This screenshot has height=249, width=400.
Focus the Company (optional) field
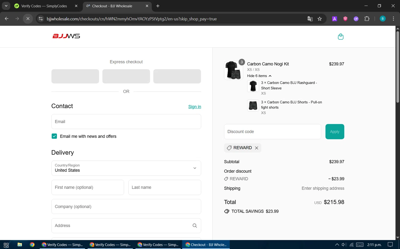pos(126,206)
